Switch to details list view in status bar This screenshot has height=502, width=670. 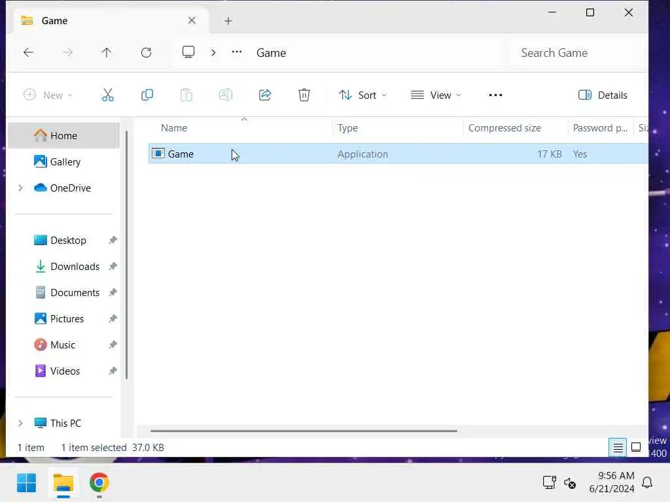(x=618, y=447)
